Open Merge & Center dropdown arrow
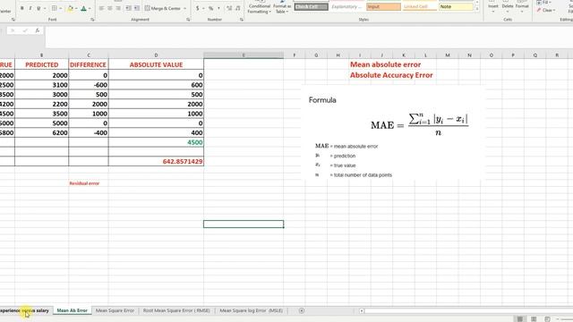Image resolution: width=573 pixels, height=322 pixels. (184, 8)
